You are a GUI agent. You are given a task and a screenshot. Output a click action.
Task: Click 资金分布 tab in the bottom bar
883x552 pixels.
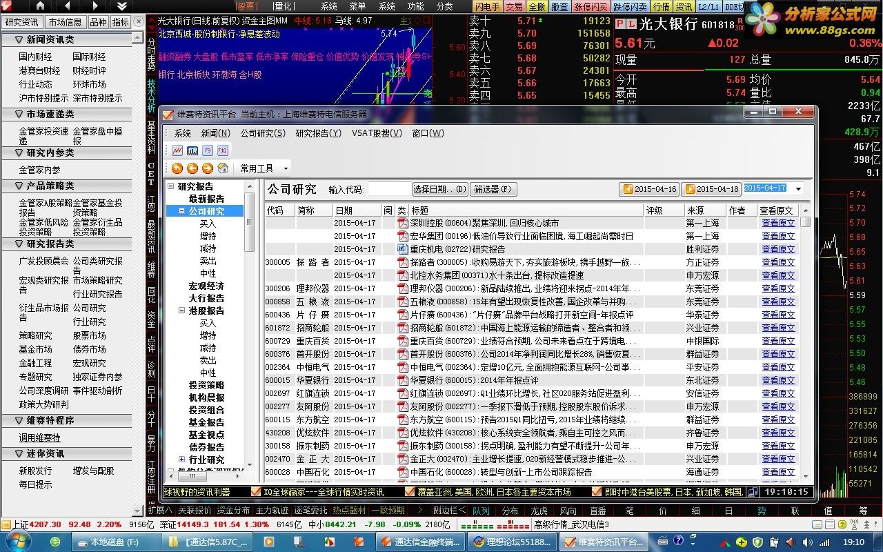click(x=233, y=511)
